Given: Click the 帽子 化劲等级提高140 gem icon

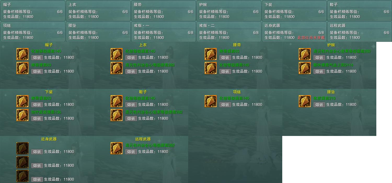Looking at the screenshot, I should (22, 54).
